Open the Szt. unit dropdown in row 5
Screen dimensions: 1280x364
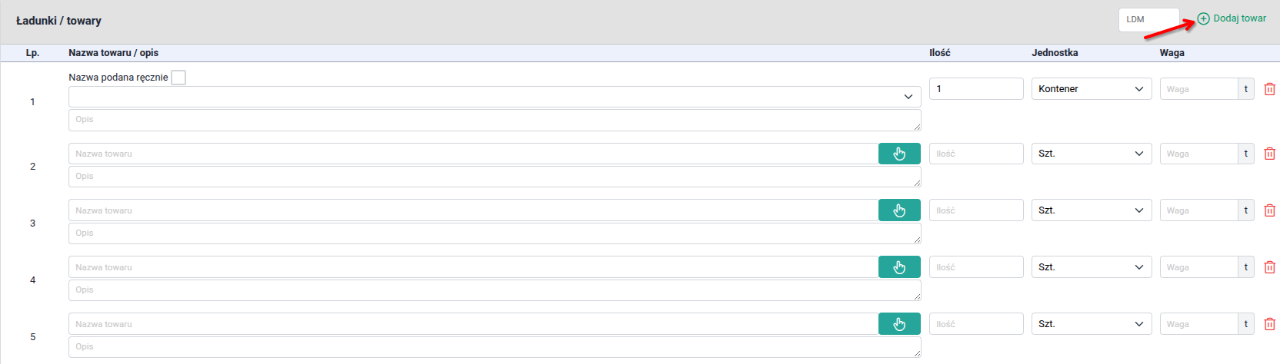click(x=1092, y=324)
